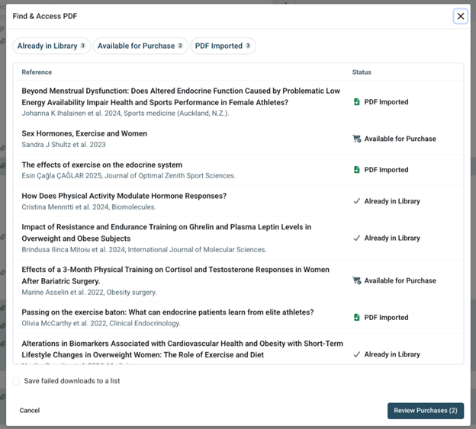This screenshot has width=476, height=429.
Task: Close dialog with the X button
Action: coord(461,16)
